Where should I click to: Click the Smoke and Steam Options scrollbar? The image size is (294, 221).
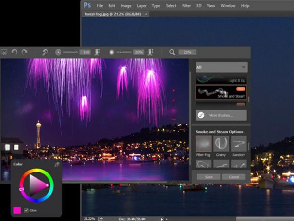point(249,147)
